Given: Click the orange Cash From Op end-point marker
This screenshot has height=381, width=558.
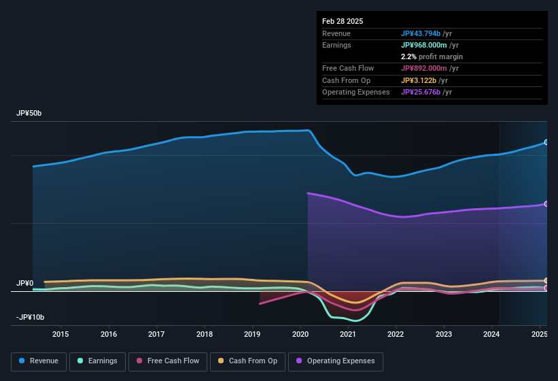Looking at the screenshot, I should [546, 280].
